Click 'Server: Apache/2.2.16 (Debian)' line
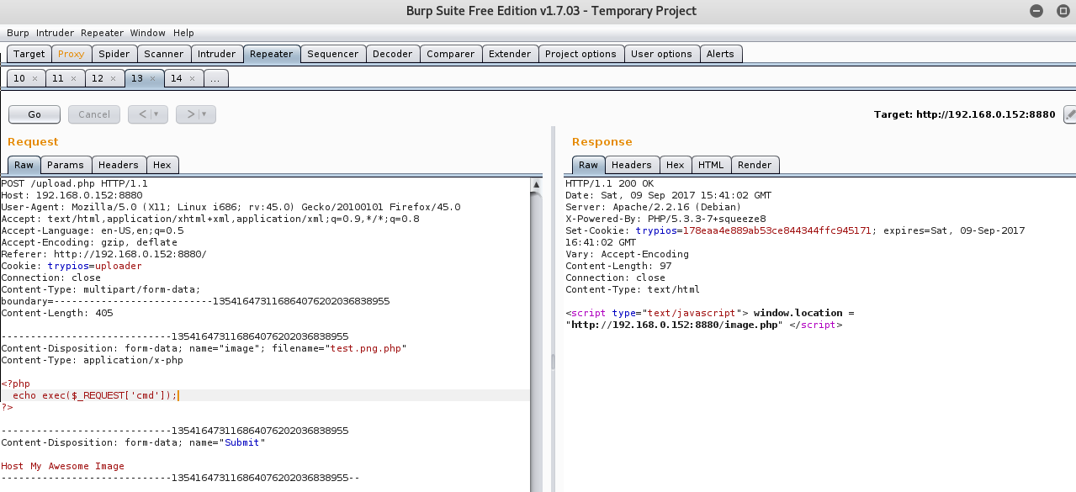The image size is (1076, 492). tap(653, 207)
